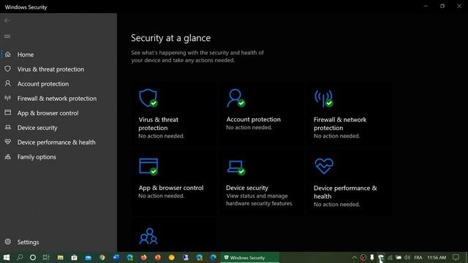Click the window icon on App & browser tile
Viewport: 468px width, 263px height.
(x=148, y=167)
